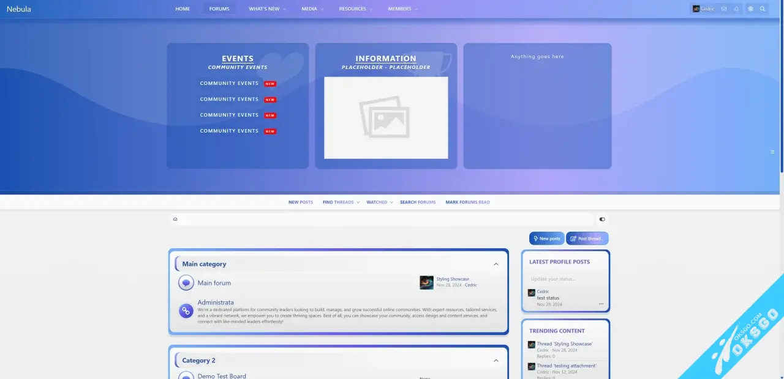Open Styling Showcase poster avatar in Main forum
Viewport: 784px width, 379px height.
426,282
